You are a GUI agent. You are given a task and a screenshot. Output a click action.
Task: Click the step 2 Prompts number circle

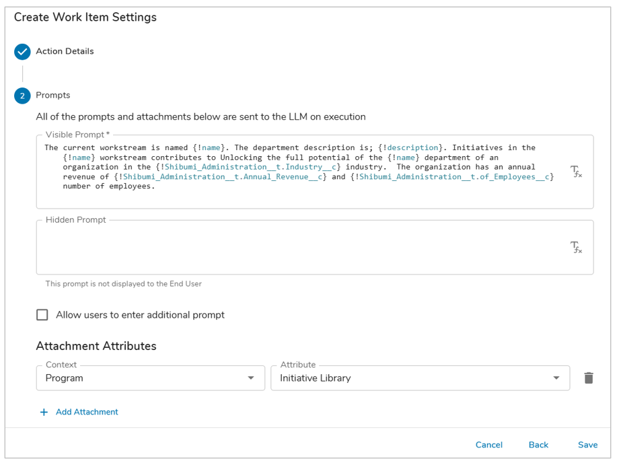(22, 96)
